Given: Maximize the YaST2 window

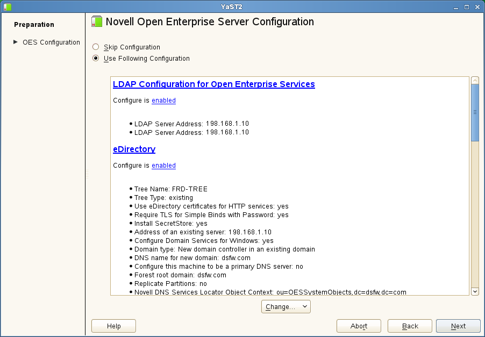Looking at the screenshot, I should coord(467,6).
